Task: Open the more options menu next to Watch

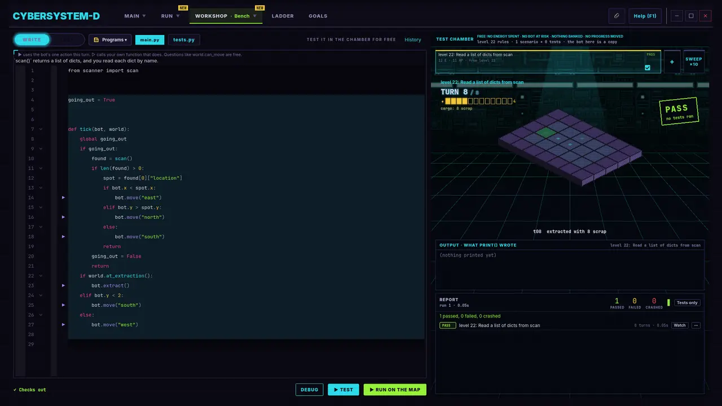Action: (x=696, y=325)
